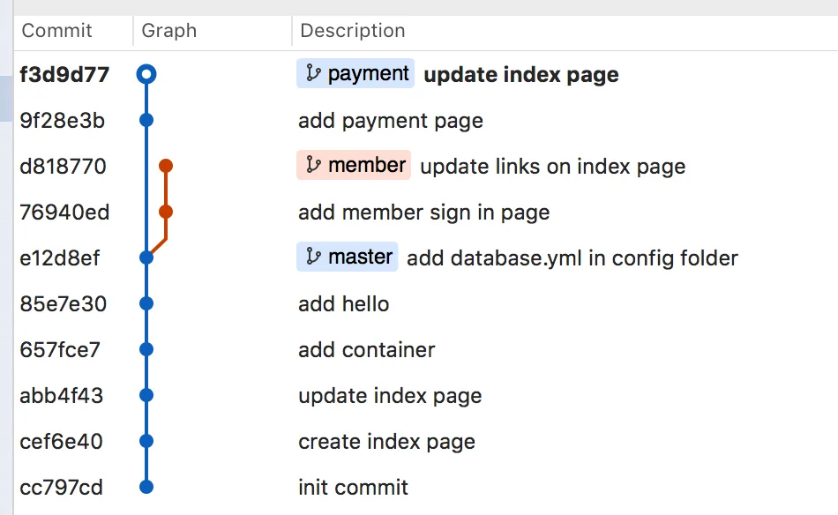The width and height of the screenshot is (838, 515).
Task: Select the 'add member sign in page' commit
Action: click(x=423, y=213)
